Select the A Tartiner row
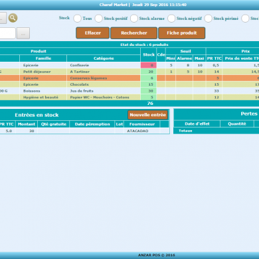This screenshot has height=259, width=259. pyautogui.click(x=129, y=72)
